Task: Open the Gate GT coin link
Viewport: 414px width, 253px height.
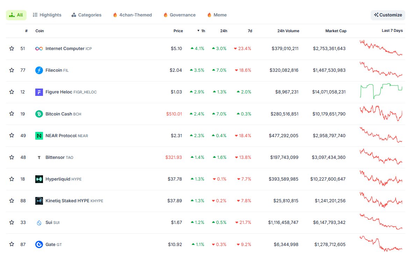Action: [53, 244]
